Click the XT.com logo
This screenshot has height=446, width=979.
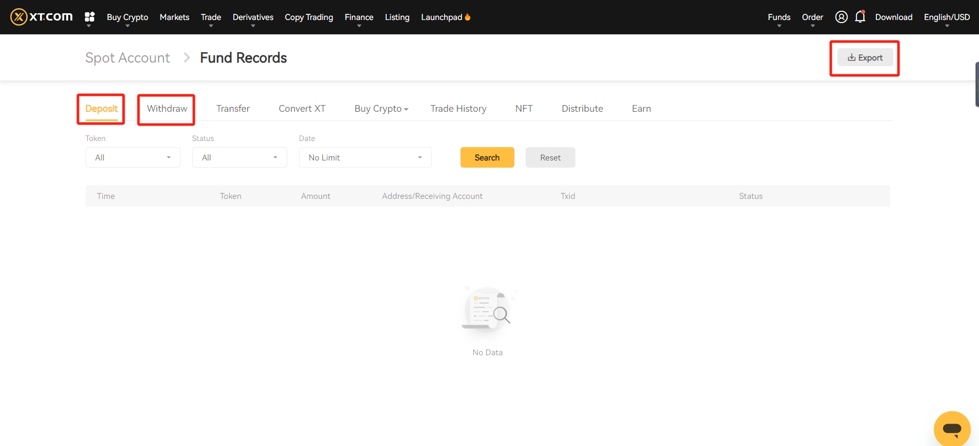click(x=42, y=17)
